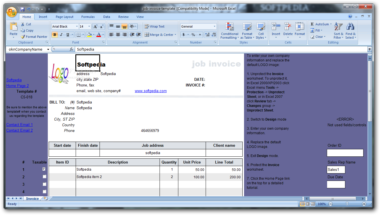Toggle Wrap Text
The width and height of the screenshot is (380, 215).
point(154,26)
